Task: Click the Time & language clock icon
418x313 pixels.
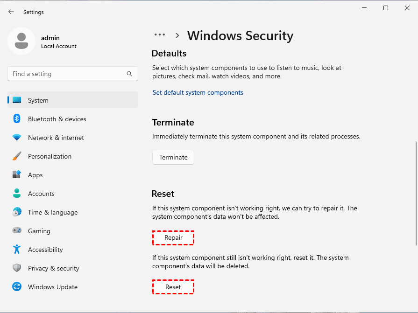Action: pyautogui.click(x=17, y=212)
